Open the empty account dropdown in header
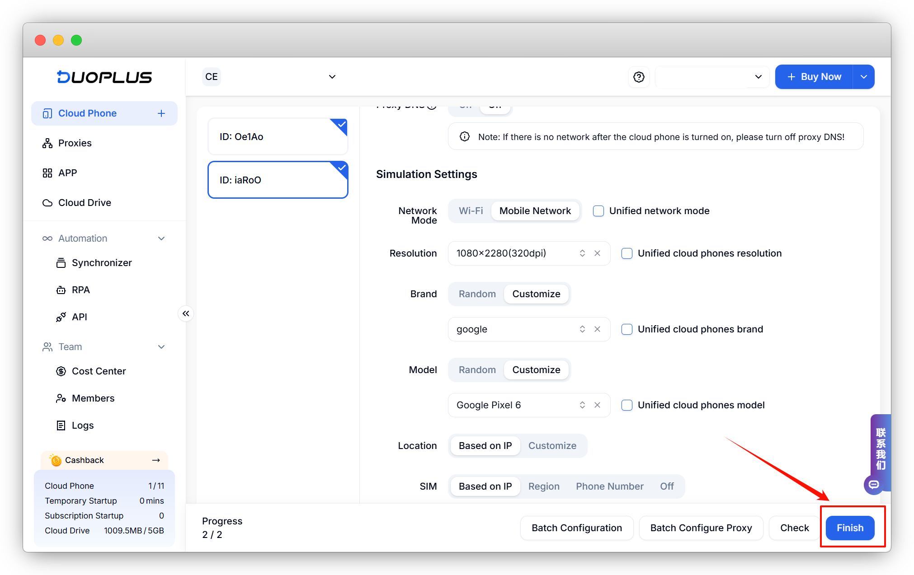The height and width of the screenshot is (575, 914). tap(712, 77)
